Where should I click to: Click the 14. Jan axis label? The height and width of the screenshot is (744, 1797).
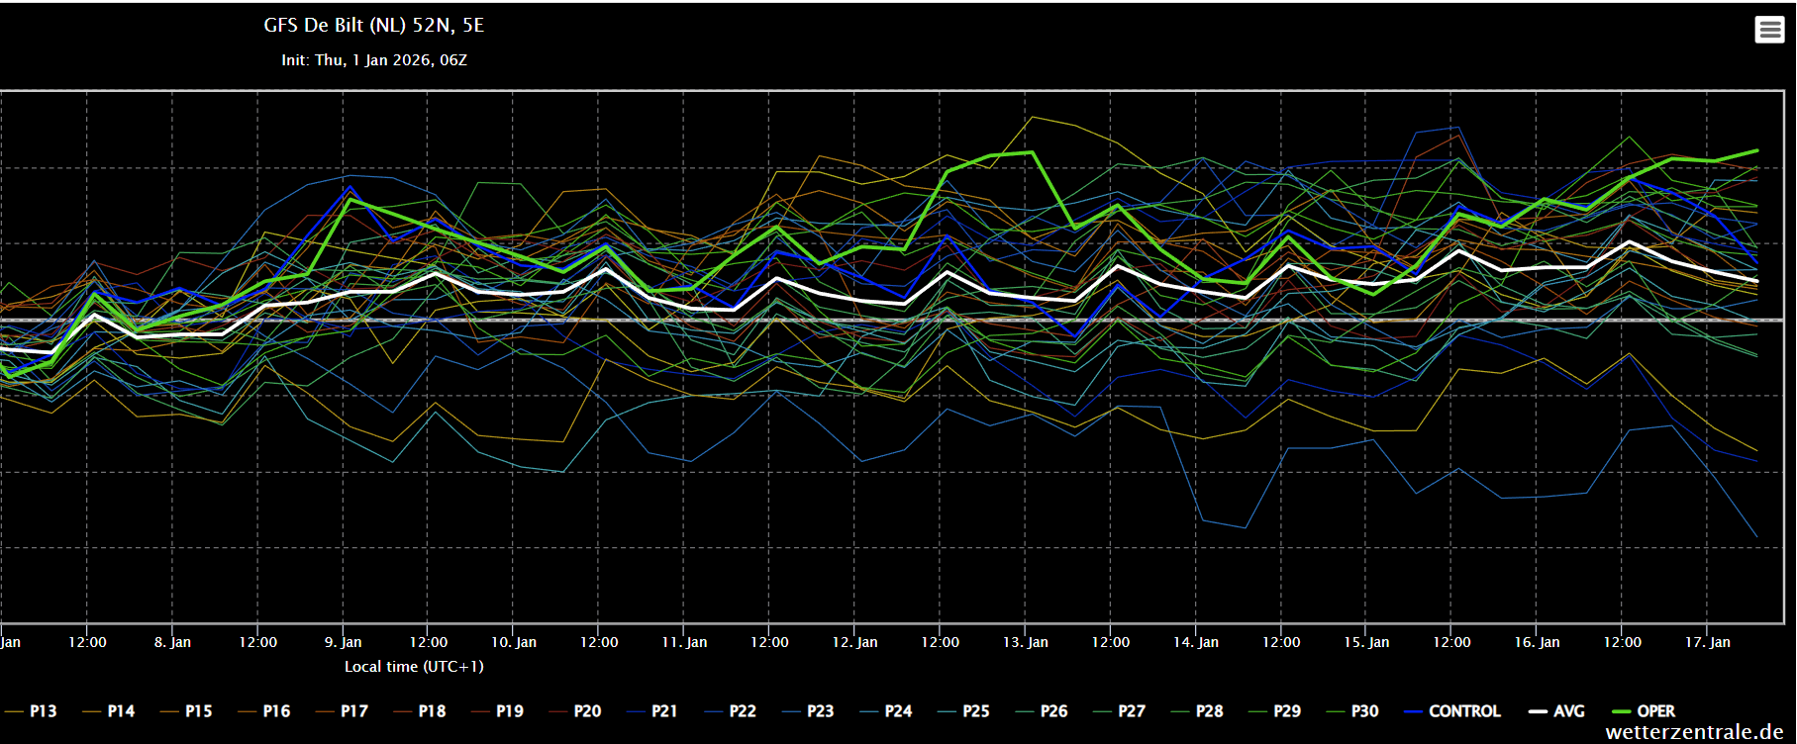(x=1196, y=642)
